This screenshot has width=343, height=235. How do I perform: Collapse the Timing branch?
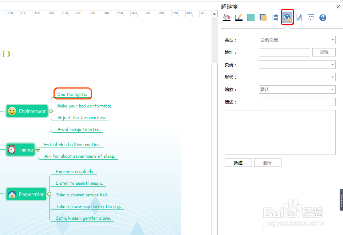click(38, 149)
